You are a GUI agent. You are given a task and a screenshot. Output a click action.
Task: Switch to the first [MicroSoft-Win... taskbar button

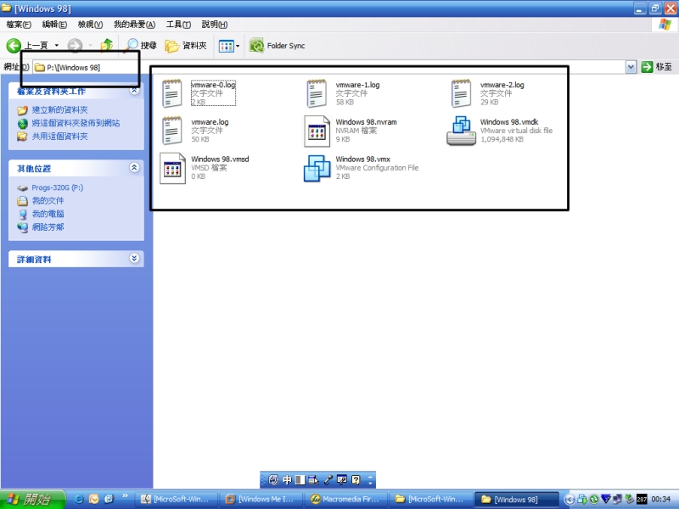point(176,500)
